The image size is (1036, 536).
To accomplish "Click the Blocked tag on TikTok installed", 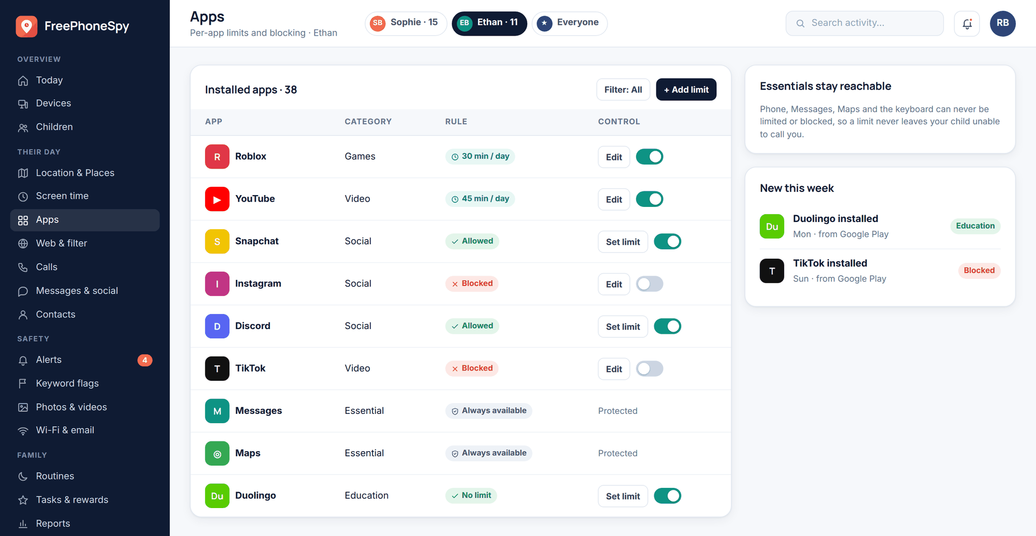I will tap(979, 271).
